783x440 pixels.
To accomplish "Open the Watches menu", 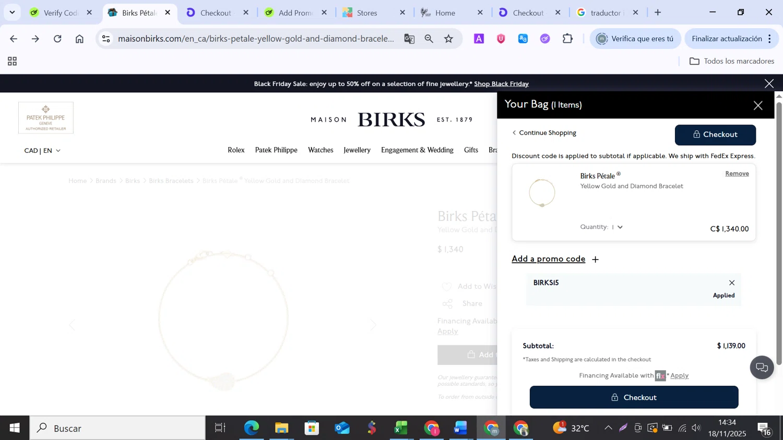I will coord(321,150).
